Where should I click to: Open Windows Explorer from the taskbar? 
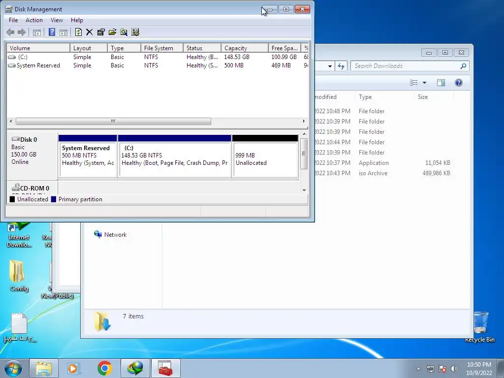click(x=44, y=368)
